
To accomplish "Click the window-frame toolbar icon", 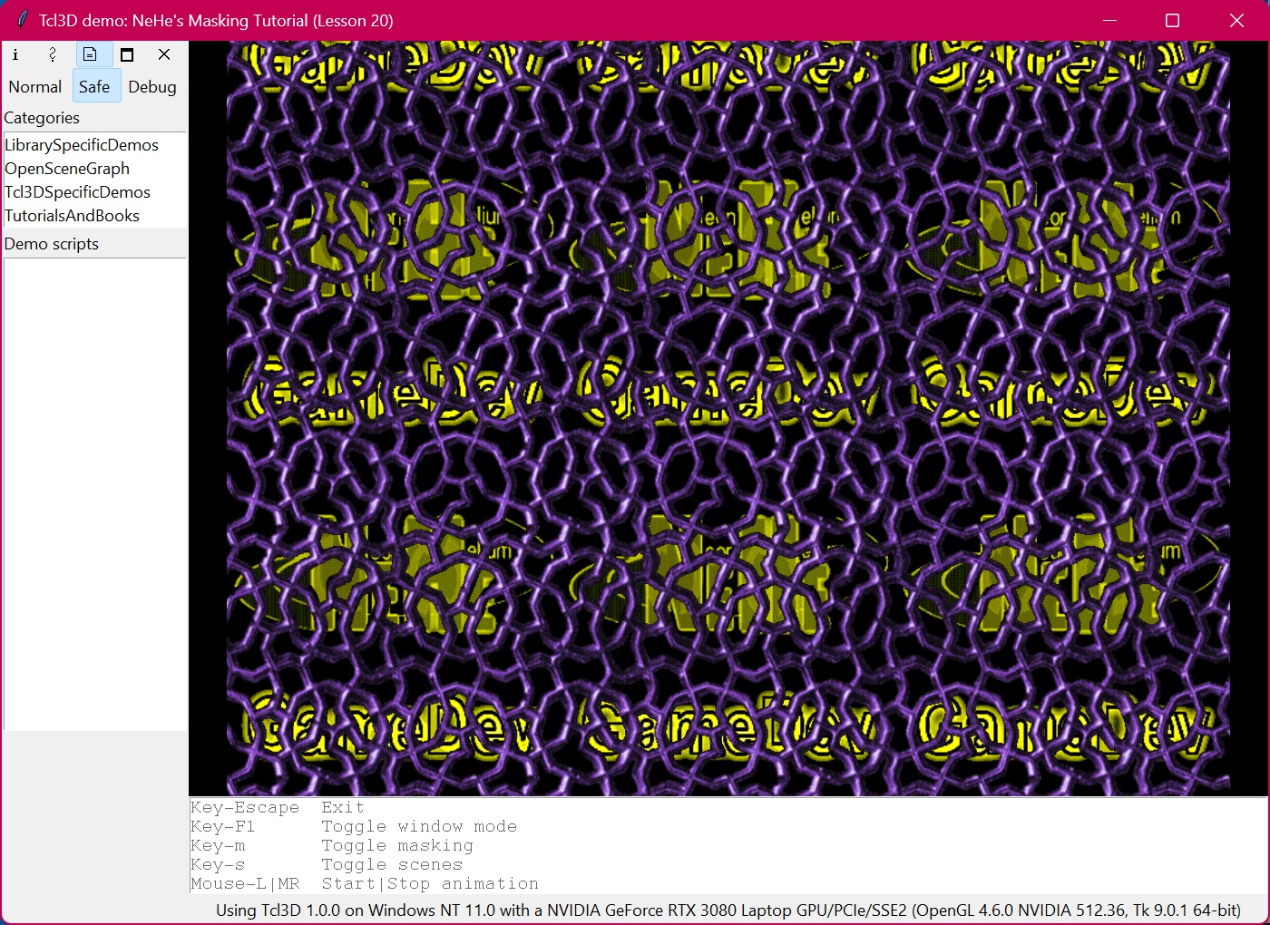I will tap(127, 54).
